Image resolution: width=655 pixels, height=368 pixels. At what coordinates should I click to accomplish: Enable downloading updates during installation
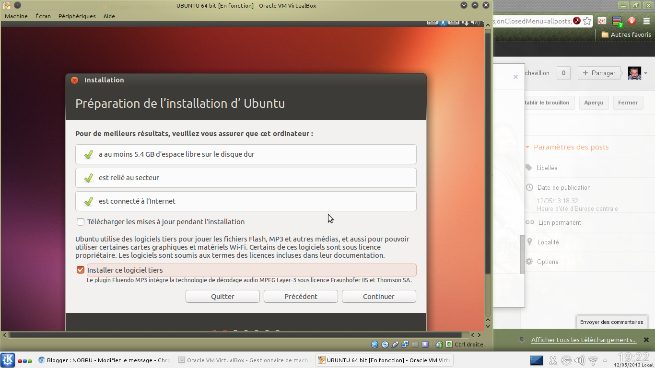click(81, 222)
